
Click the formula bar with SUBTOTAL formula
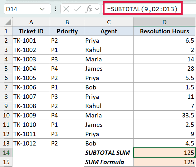click(142, 9)
